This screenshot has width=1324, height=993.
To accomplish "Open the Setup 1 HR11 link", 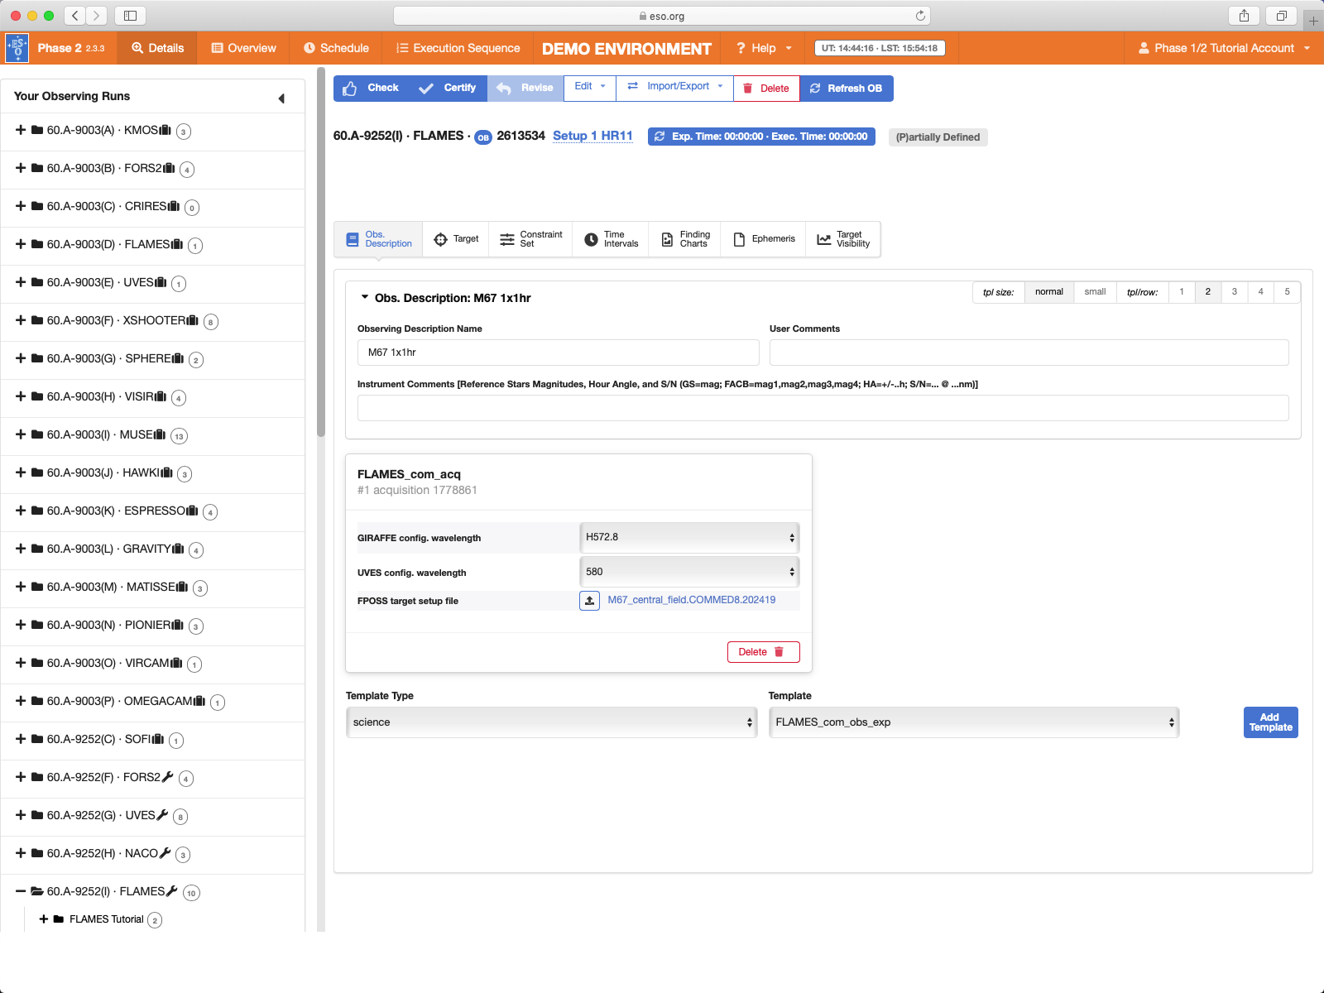I will [592, 136].
